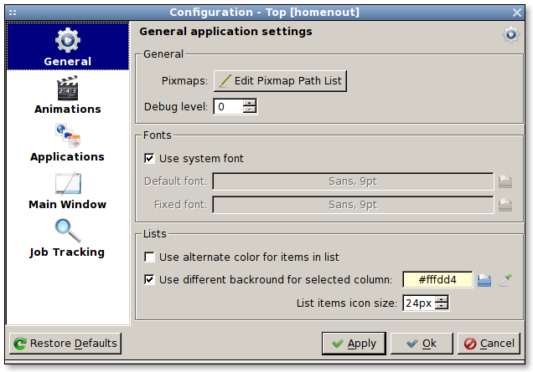Viewport: 533px width, 372px height.
Task: Click the Fixed font browse icon
Action: pos(505,205)
